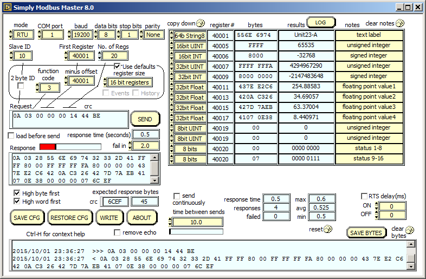Click the SAVE CFG button

coord(27,218)
